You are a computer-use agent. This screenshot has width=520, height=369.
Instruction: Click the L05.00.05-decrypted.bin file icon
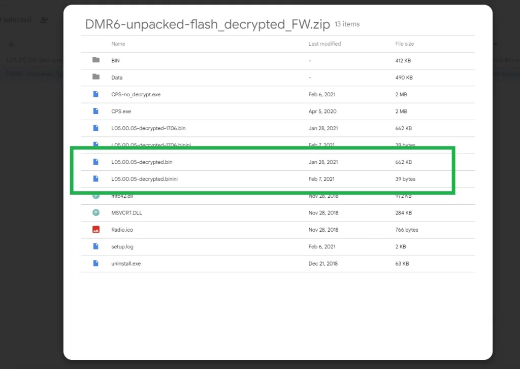(x=95, y=162)
